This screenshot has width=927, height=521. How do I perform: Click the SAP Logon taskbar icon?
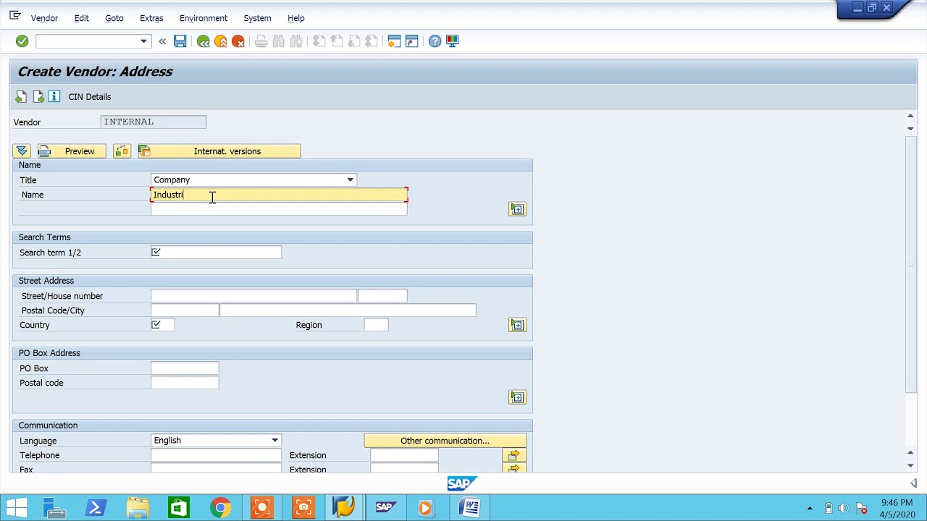pyautogui.click(x=385, y=508)
